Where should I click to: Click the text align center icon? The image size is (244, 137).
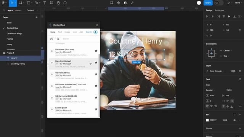click(x=212, y=107)
